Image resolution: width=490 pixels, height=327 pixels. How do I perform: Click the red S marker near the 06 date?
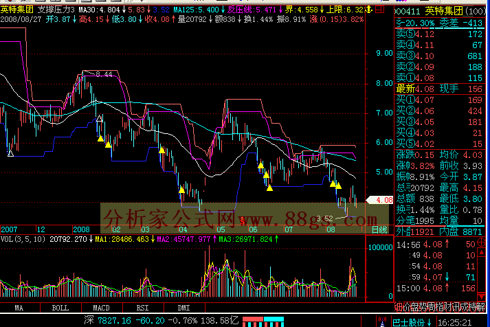242,221
